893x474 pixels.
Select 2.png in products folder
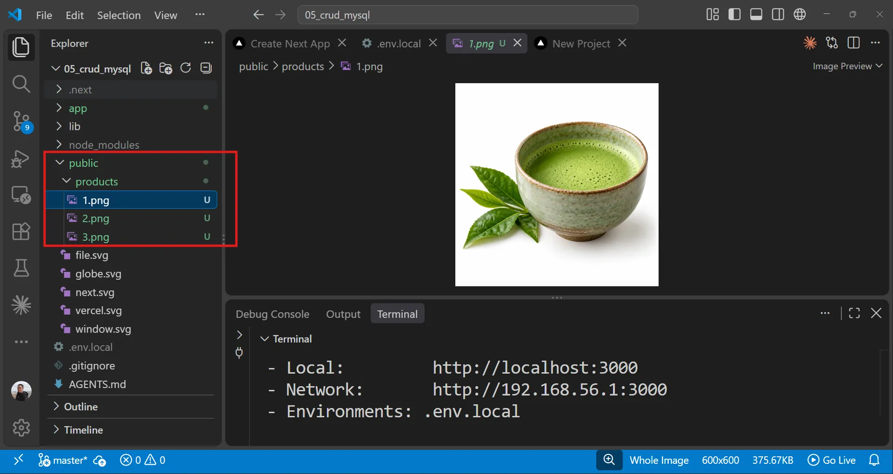coord(131,218)
